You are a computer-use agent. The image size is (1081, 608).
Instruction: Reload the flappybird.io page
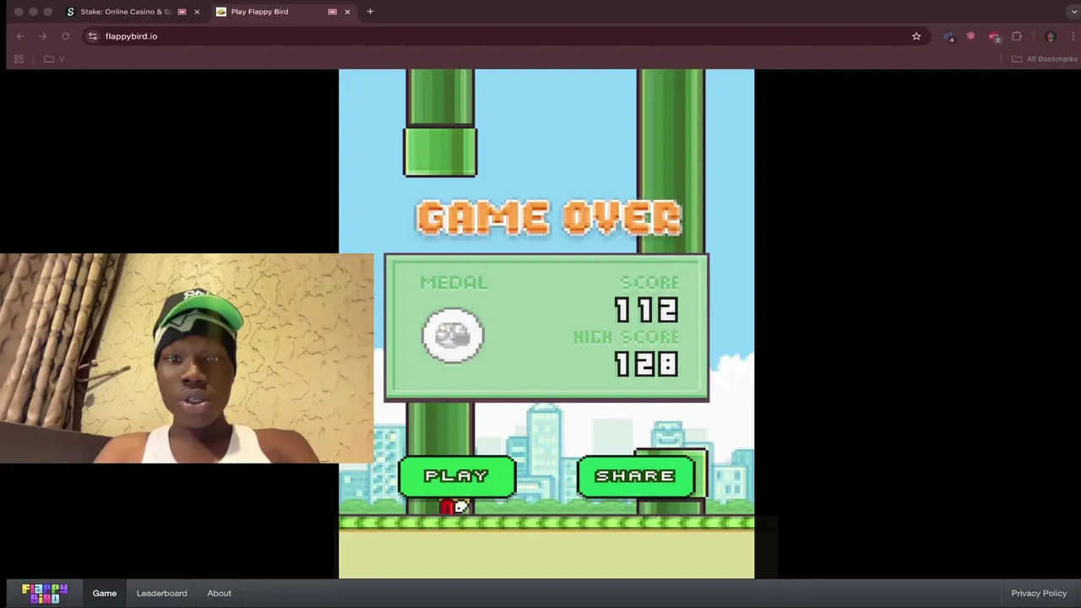65,36
